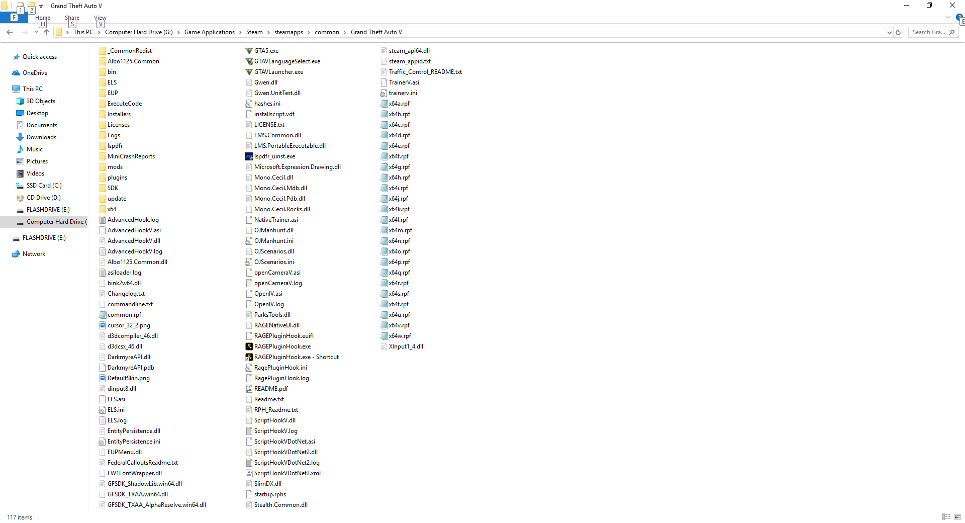
Task: Expand the chevron after This PC breadcrumb
Action: pyautogui.click(x=99, y=32)
